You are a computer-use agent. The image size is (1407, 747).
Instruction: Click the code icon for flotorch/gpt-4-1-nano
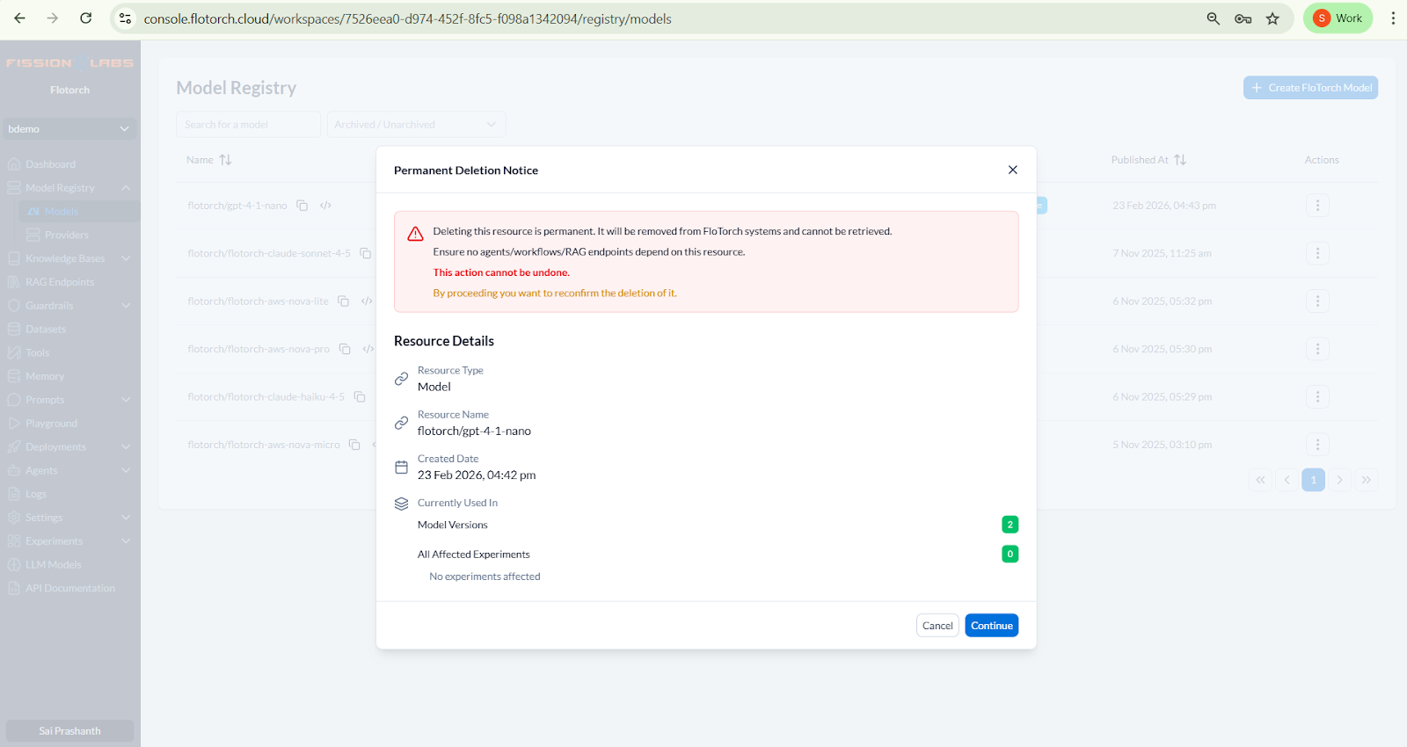pos(325,206)
